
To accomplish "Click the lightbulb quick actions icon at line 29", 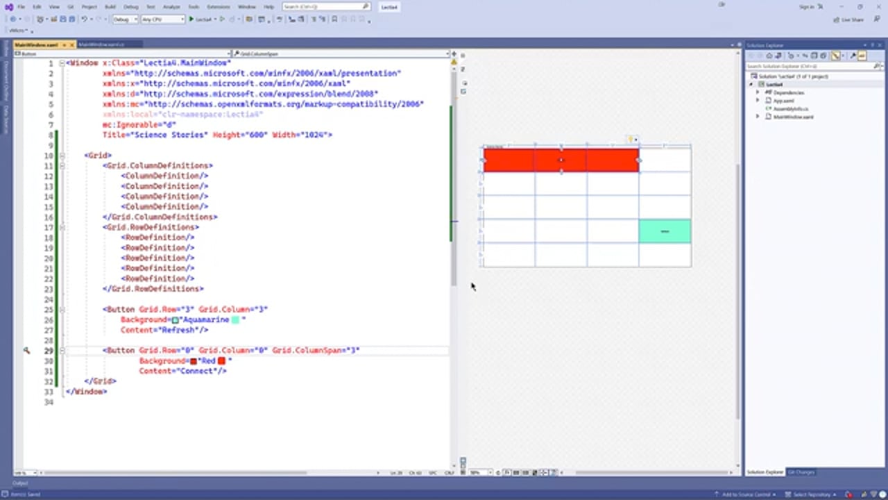I will (26, 351).
